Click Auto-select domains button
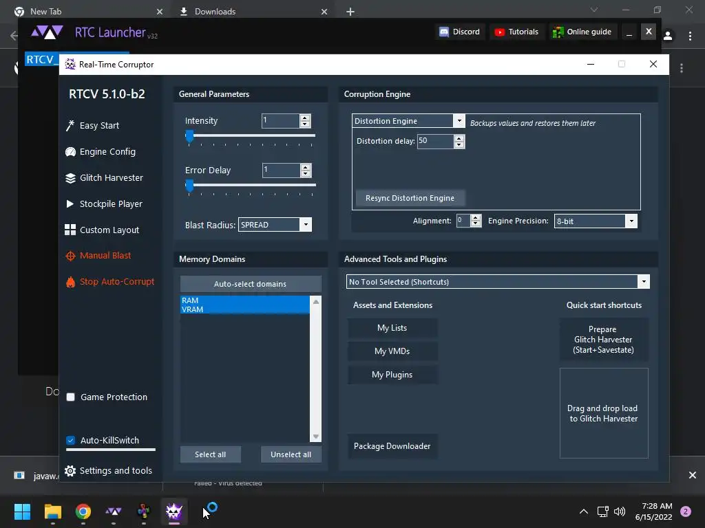 251,284
